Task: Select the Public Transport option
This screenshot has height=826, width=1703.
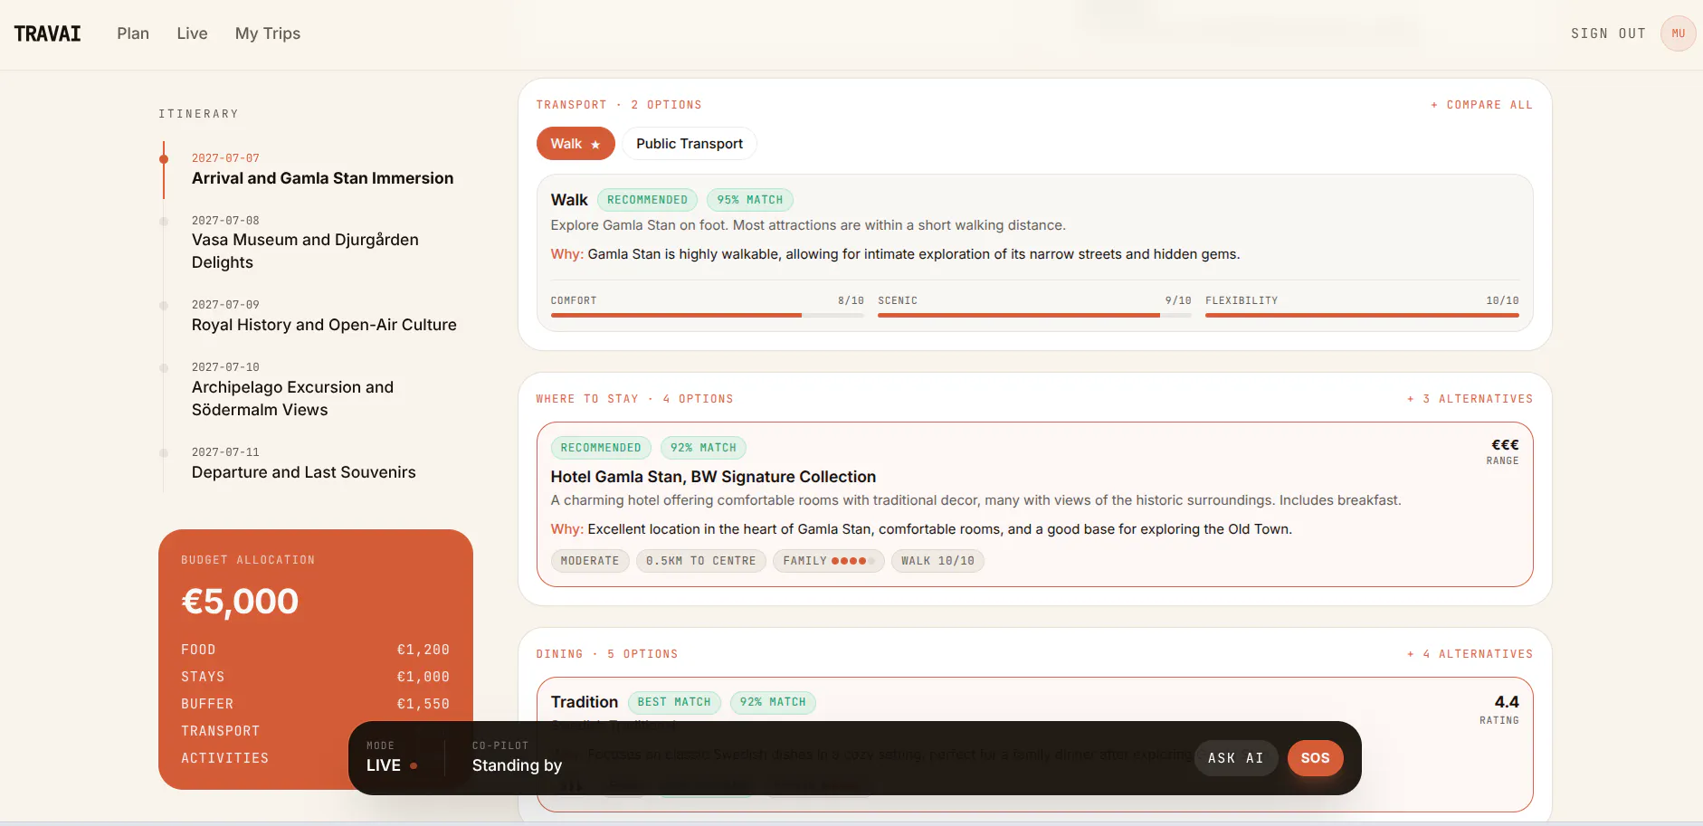Action: [690, 144]
